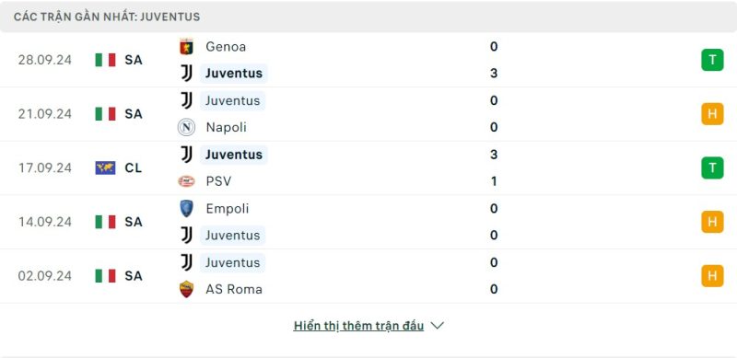Click the AS Roma crest icon
The width and height of the screenshot is (737, 358).
(187, 289)
